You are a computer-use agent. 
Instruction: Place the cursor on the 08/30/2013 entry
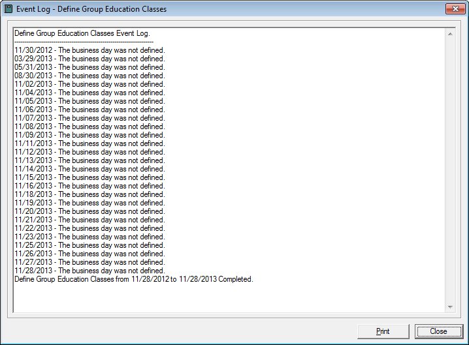(89, 76)
